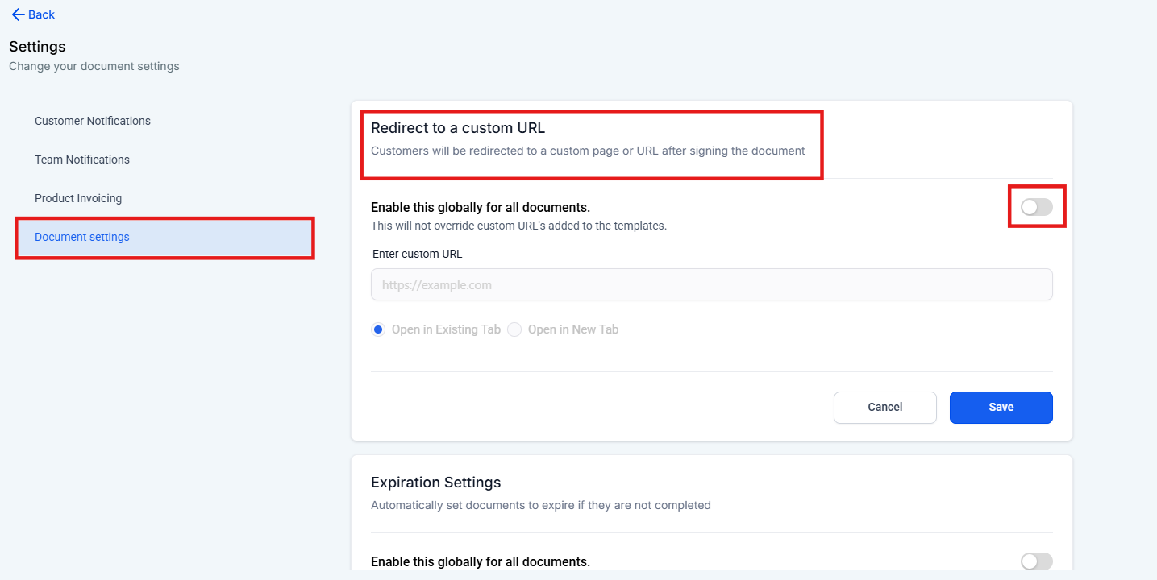Viewport: 1157px width, 580px height.
Task: Choose Open in New Tab radio button
Action: [514, 329]
